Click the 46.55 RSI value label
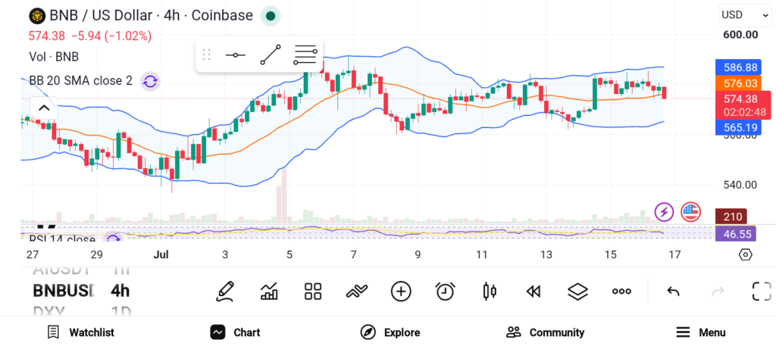This screenshot has height=349, width=776. pyautogui.click(x=735, y=233)
